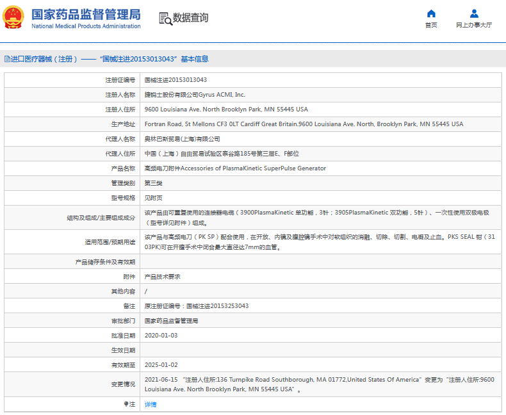Click the lightbulb icon beside 注

pyautogui.click(x=126, y=403)
